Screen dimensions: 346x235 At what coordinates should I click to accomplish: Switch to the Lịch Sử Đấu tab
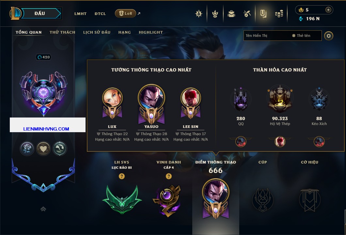(97, 32)
